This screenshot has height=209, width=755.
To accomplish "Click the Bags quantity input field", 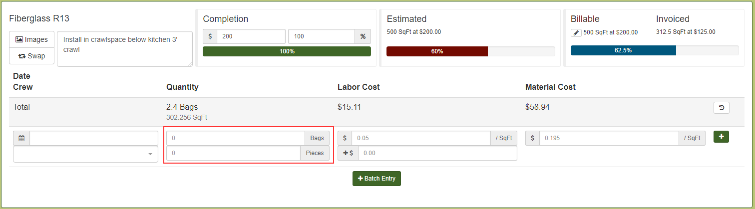I will (x=236, y=138).
